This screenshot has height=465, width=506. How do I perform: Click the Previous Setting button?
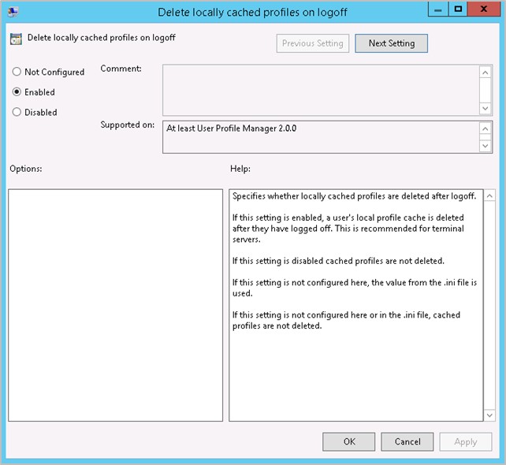point(312,43)
